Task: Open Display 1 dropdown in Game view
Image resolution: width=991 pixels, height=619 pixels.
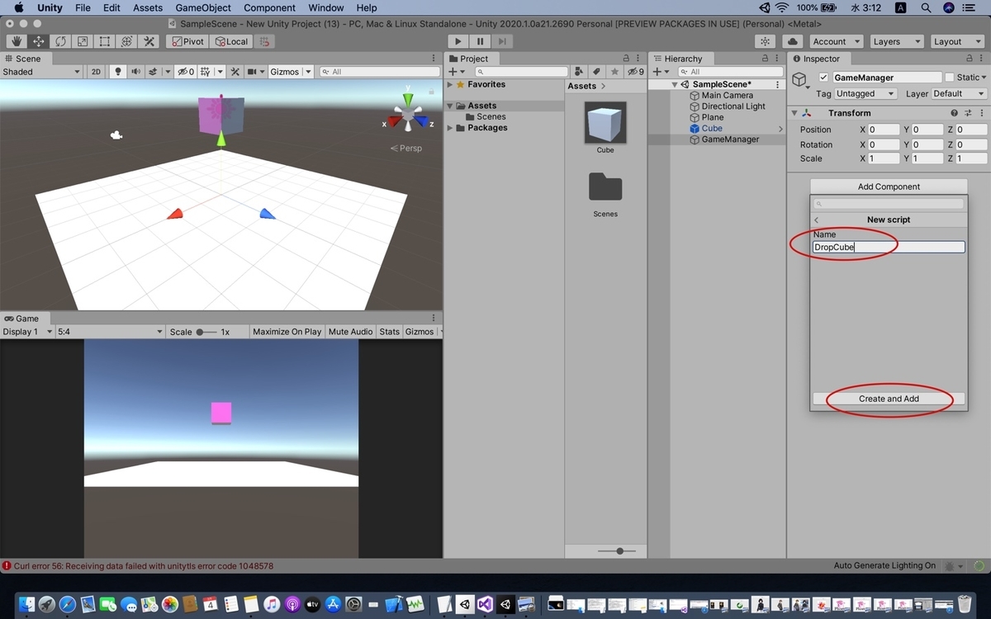Action: tap(27, 332)
